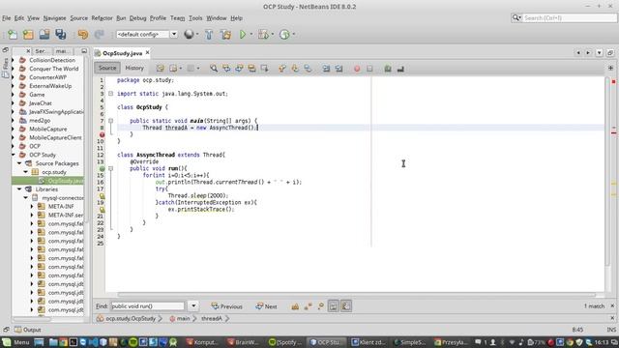
Task: Click the Clean and Build Project icon
Action: 225,35
